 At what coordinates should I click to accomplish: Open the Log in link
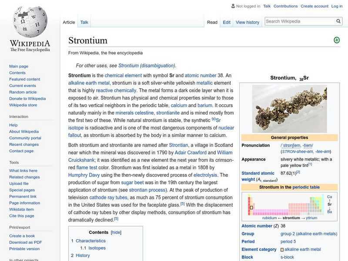[x=335, y=6]
